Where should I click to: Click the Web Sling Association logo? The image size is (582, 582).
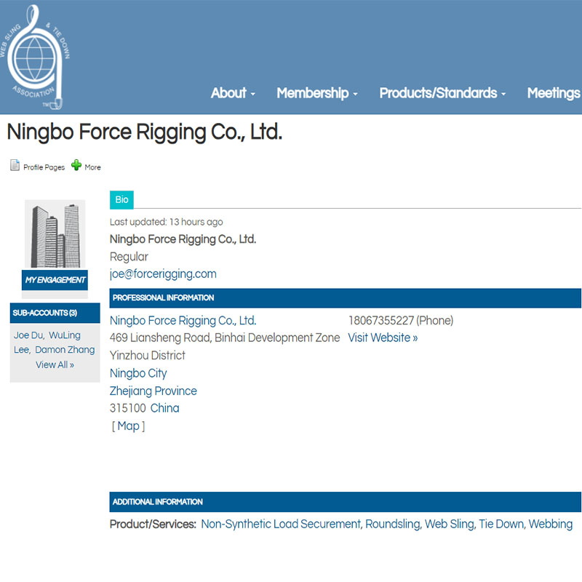[x=36, y=57]
